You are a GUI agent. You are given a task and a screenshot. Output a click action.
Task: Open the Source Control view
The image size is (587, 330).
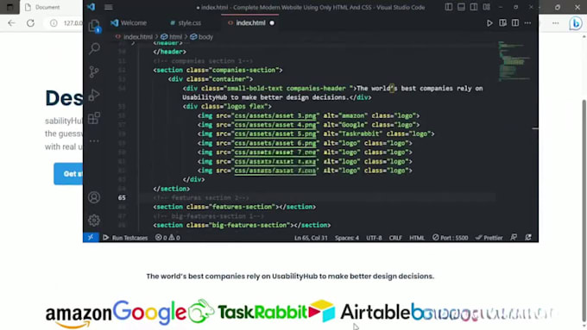[x=94, y=72]
